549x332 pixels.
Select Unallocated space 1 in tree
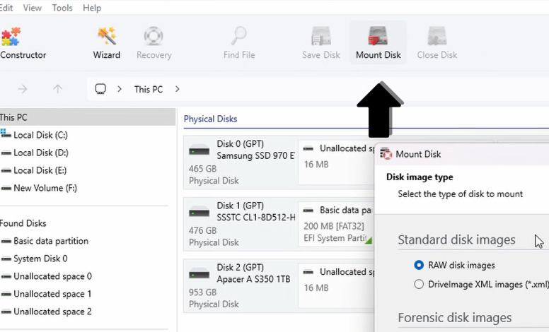click(52, 294)
